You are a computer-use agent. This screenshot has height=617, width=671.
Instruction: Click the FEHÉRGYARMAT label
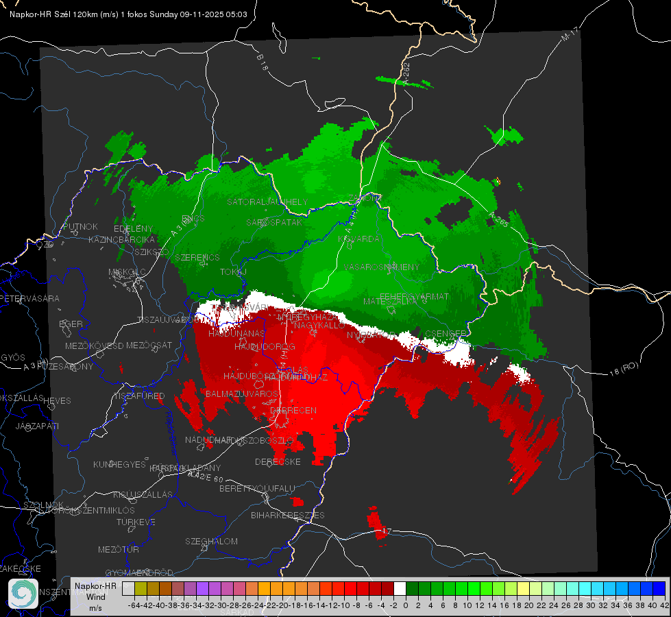pos(415,296)
